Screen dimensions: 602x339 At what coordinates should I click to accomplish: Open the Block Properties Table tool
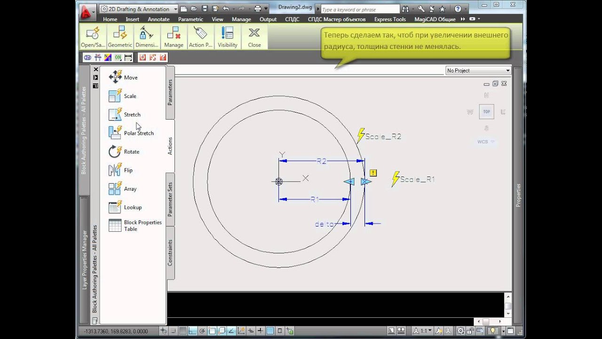135,226
